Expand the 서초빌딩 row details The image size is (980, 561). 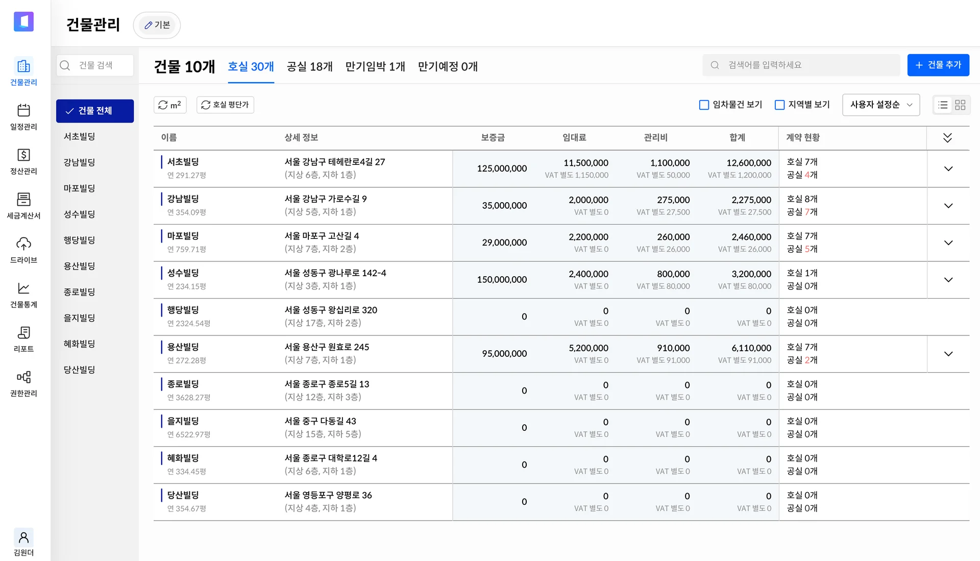tap(948, 168)
